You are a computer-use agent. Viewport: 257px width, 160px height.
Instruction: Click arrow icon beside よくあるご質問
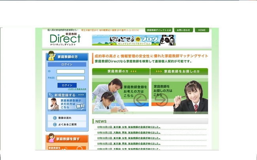54,125
